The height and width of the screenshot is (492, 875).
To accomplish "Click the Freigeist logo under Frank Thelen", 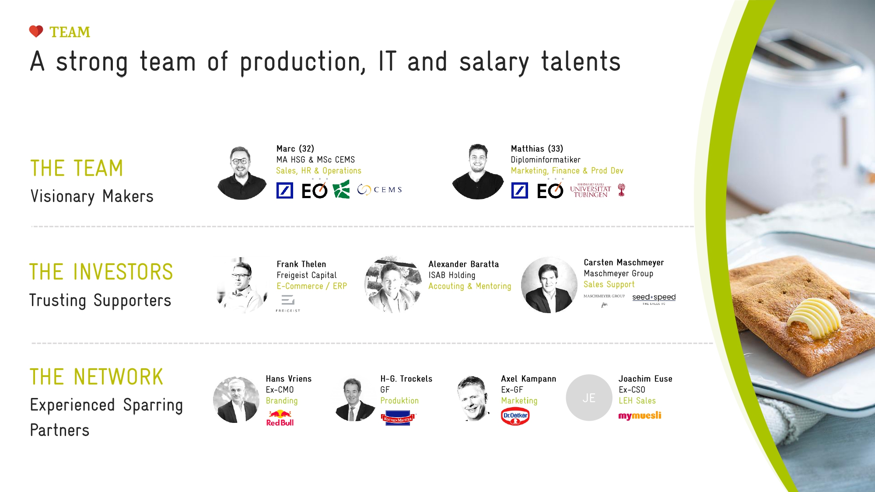I will pos(288,304).
